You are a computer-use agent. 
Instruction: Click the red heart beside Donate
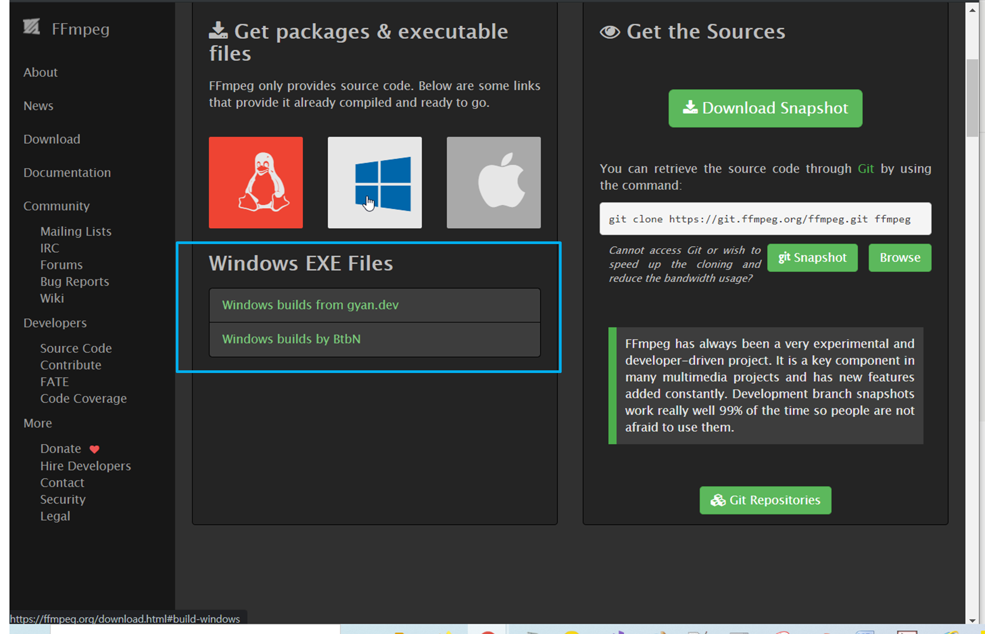(x=94, y=449)
